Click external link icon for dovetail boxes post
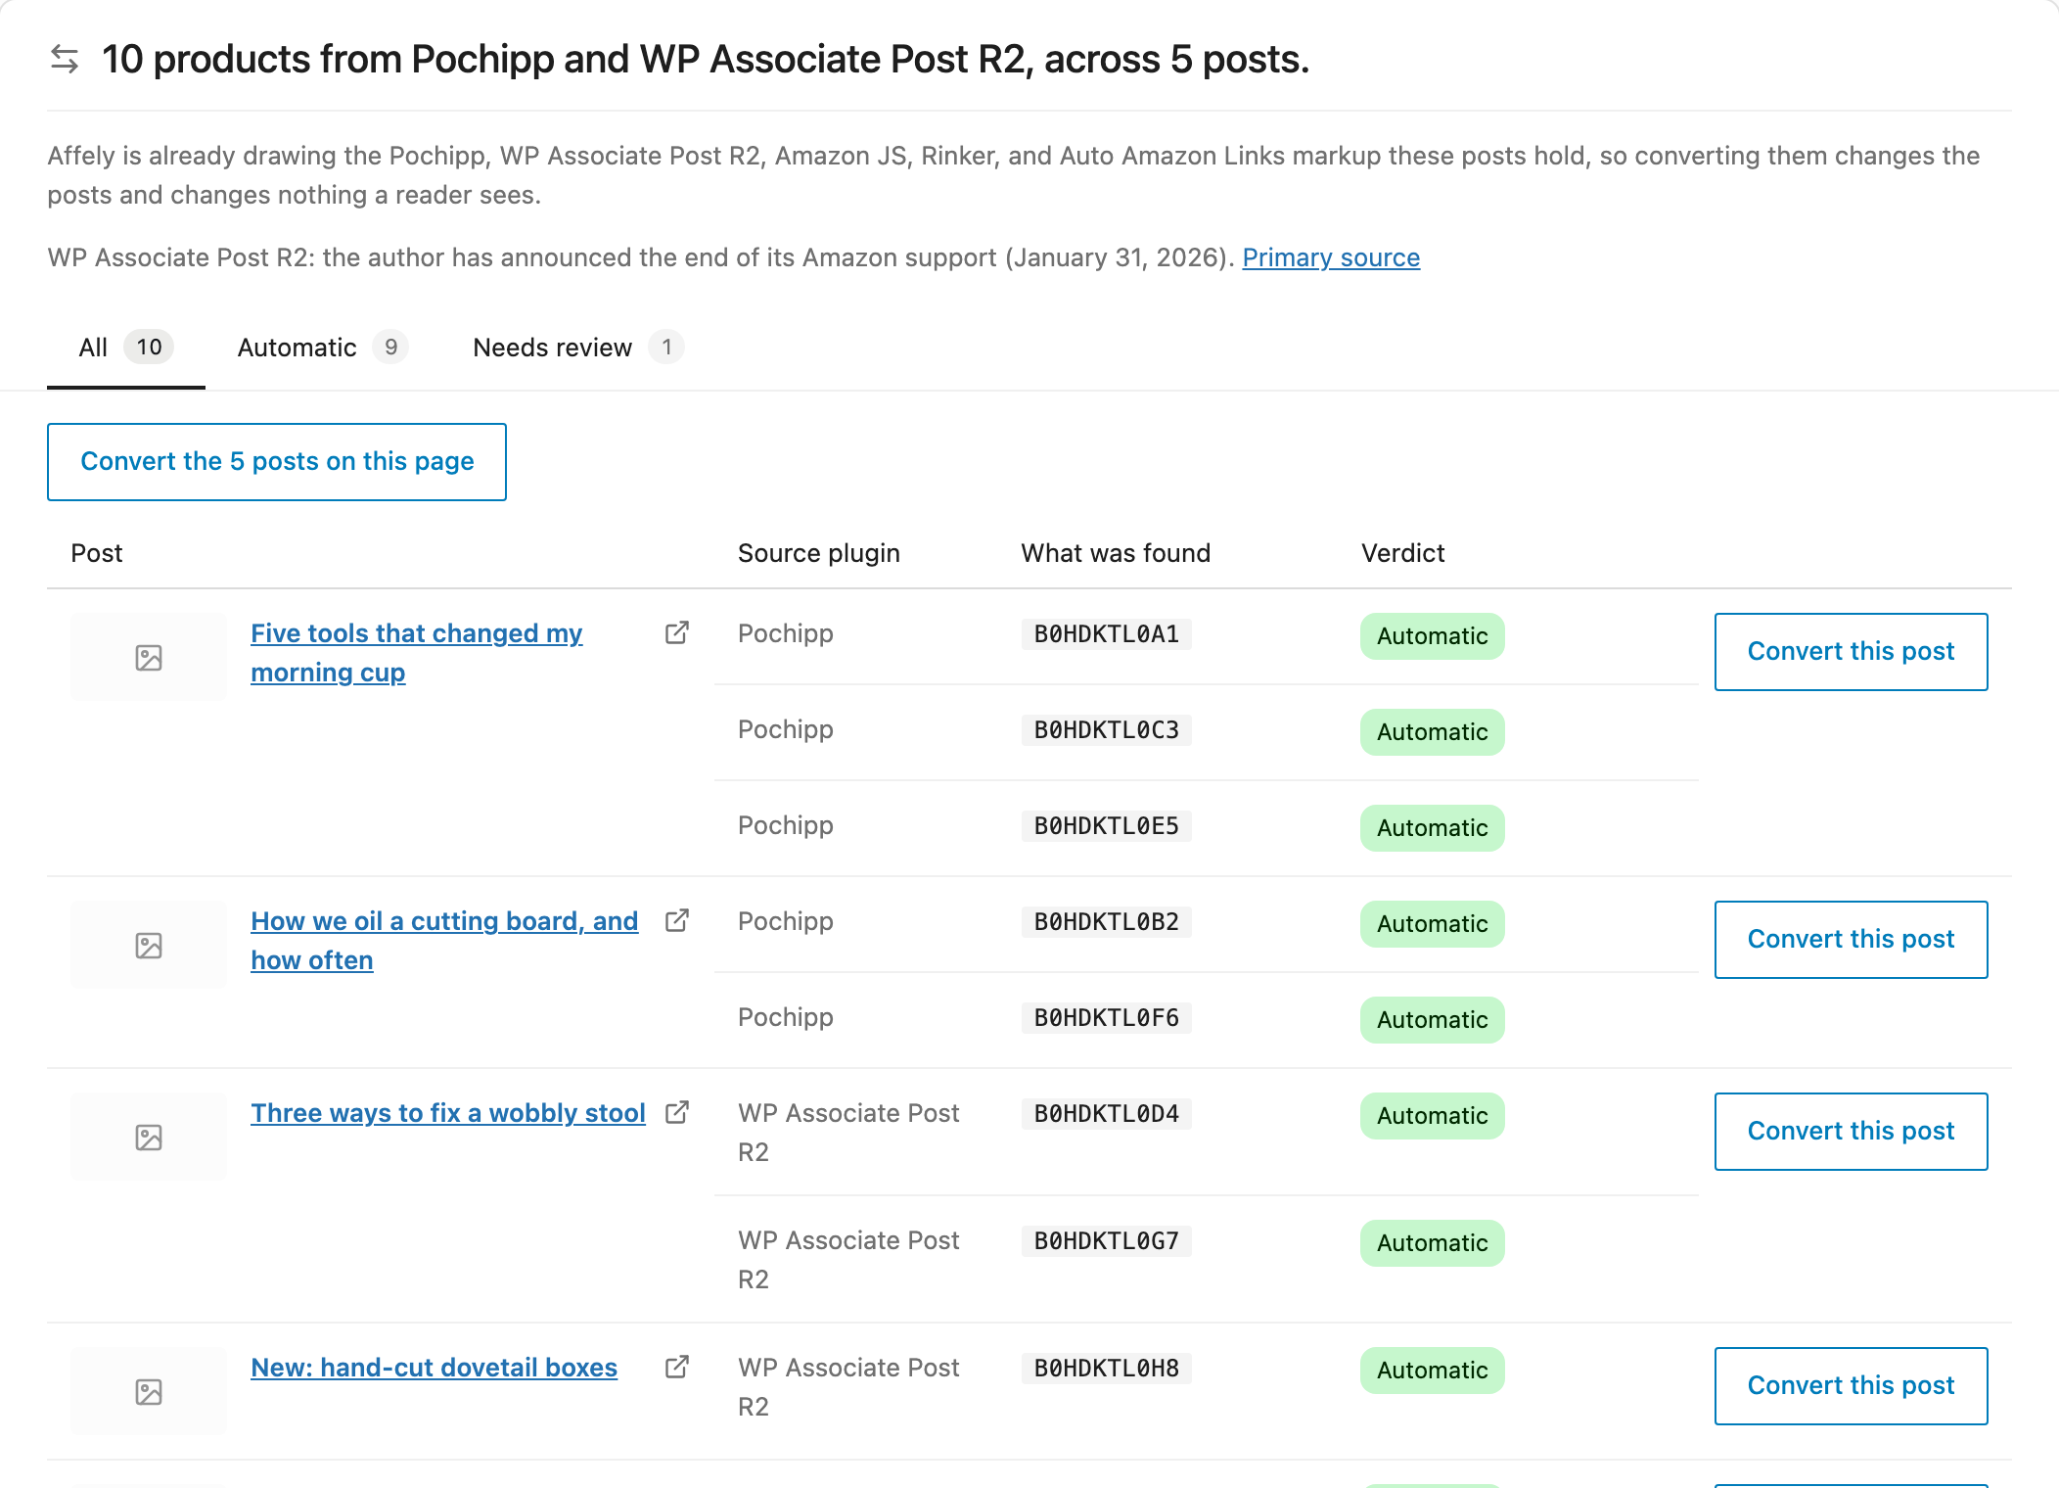2059x1488 pixels. pos(677,1367)
